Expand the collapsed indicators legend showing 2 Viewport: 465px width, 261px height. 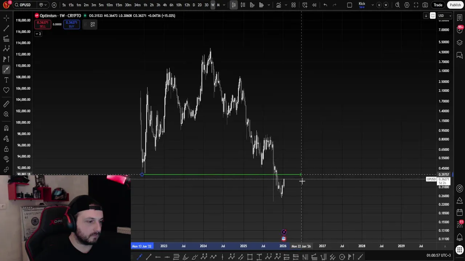pos(38,34)
